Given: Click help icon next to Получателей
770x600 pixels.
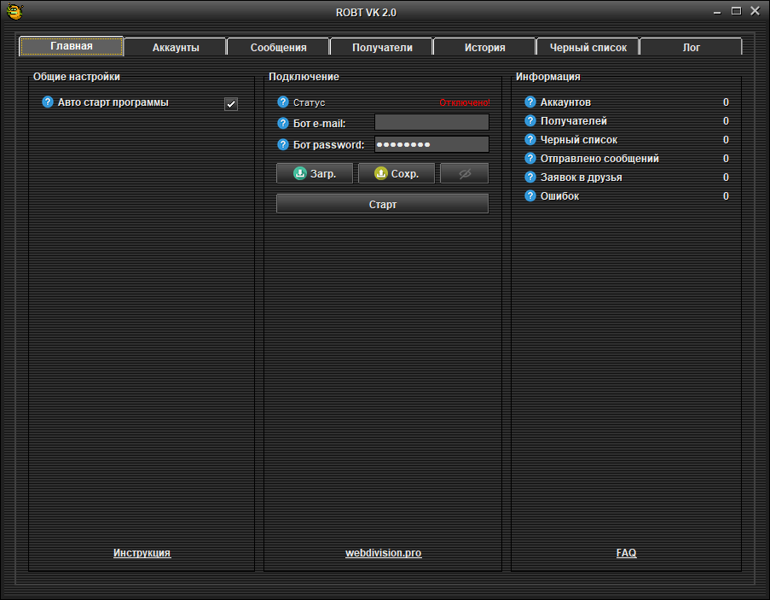Looking at the screenshot, I should coord(530,121).
